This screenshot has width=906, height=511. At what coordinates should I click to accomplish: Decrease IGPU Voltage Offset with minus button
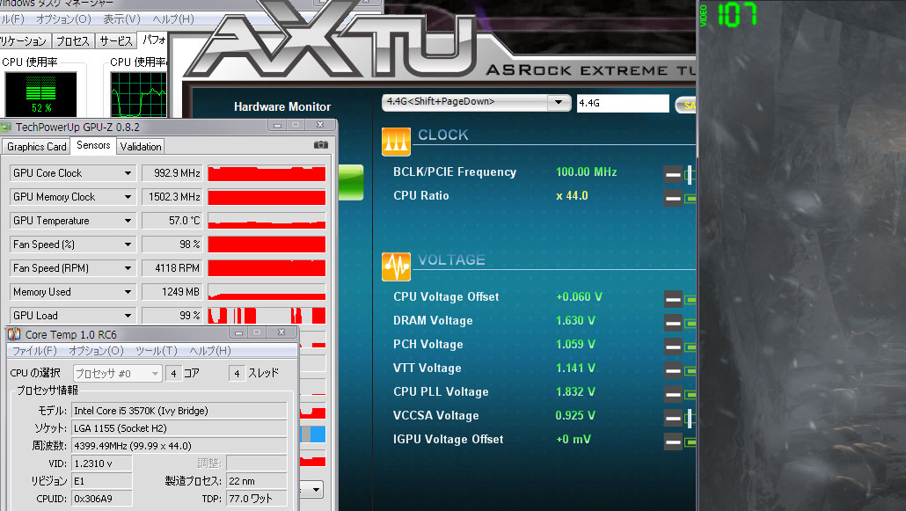coord(673,442)
